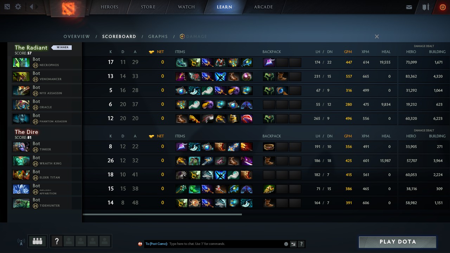Viewport: 450px width, 253px height.
Task: Click the back navigation arrow
Action: click(31, 7)
